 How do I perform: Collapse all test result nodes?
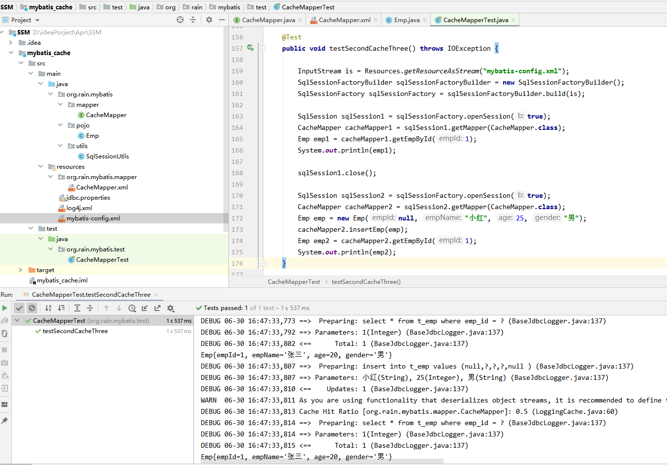[90, 308]
